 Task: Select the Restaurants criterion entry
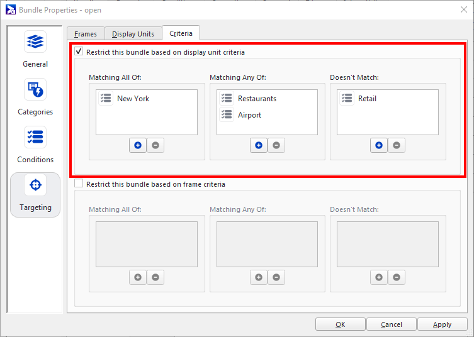(x=257, y=99)
